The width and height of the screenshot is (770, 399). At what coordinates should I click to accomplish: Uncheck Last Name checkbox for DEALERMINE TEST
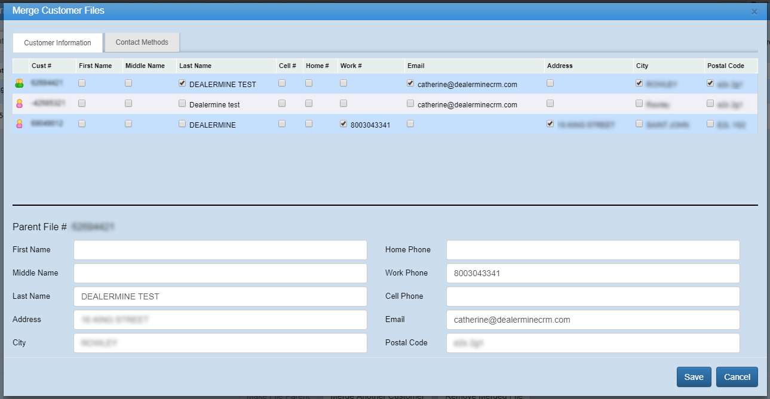182,83
